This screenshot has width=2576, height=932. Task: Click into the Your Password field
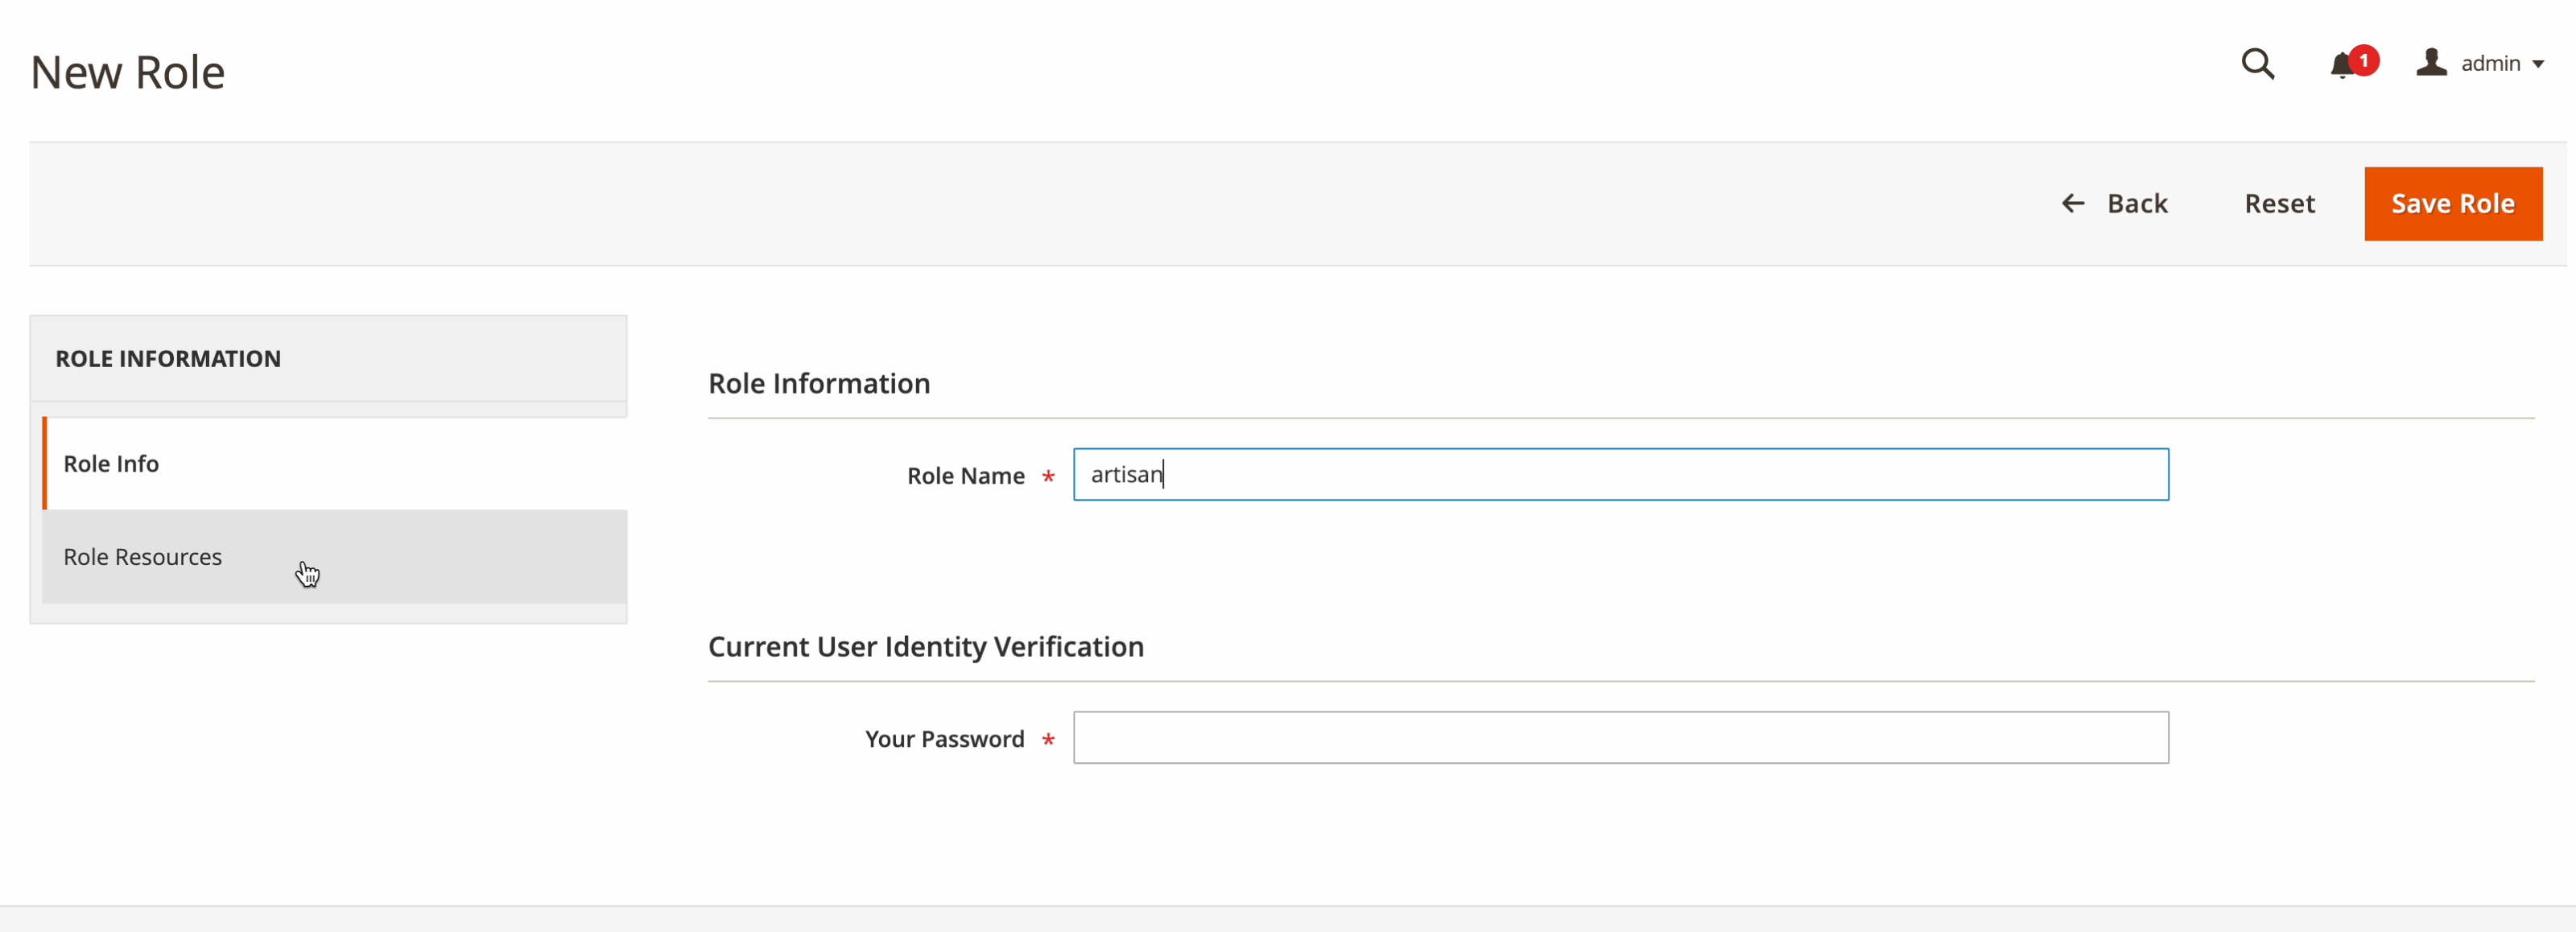[x=1620, y=738]
